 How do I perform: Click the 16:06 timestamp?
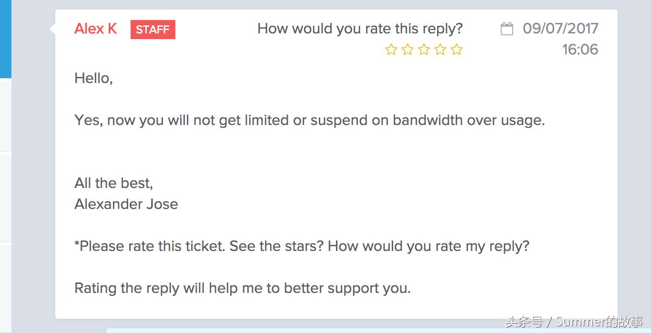tap(580, 50)
